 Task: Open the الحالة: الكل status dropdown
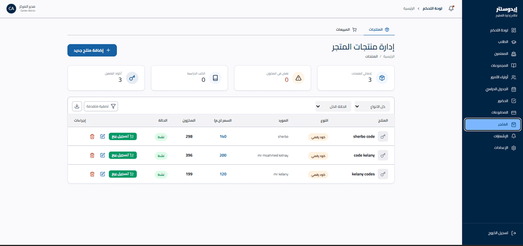(333, 106)
